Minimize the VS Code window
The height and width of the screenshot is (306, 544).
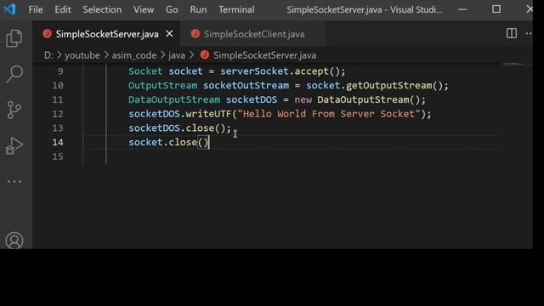(462, 9)
